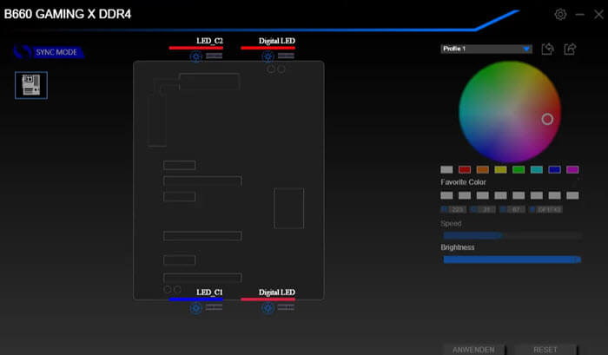Click the RESET button
The height and width of the screenshot is (355, 608).
[x=545, y=350]
